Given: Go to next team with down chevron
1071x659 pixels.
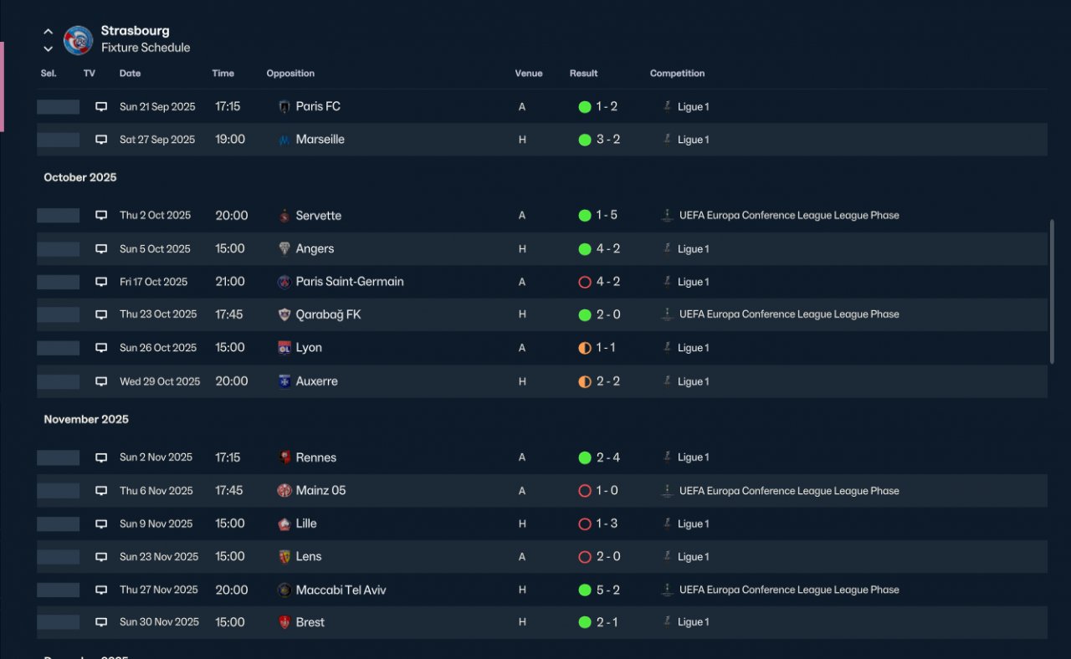Looking at the screenshot, I should (x=48, y=49).
